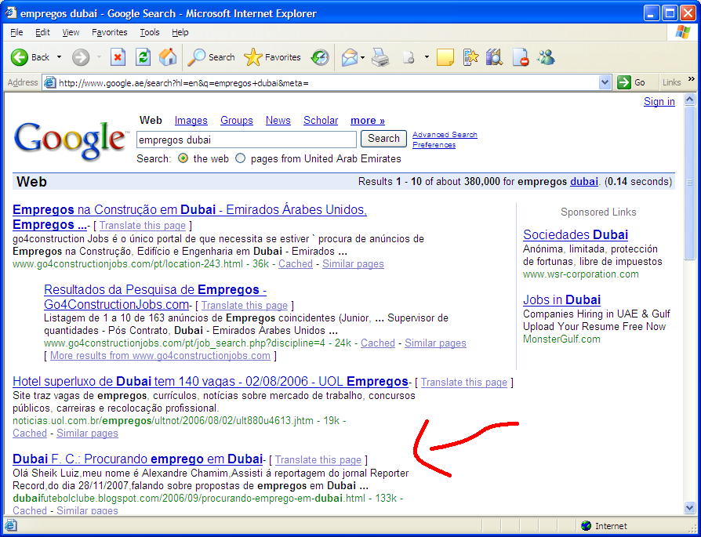The image size is (701, 537).
Task: Click the starred checklist toolbar icon
Action: click(470, 57)
